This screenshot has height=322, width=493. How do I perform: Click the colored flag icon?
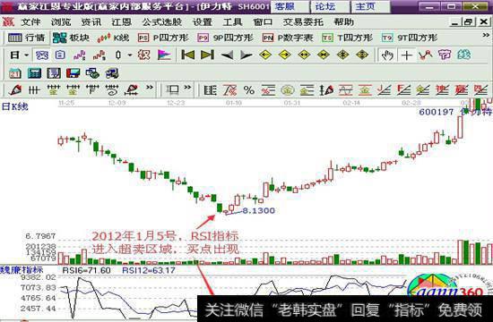coord(164,55)
